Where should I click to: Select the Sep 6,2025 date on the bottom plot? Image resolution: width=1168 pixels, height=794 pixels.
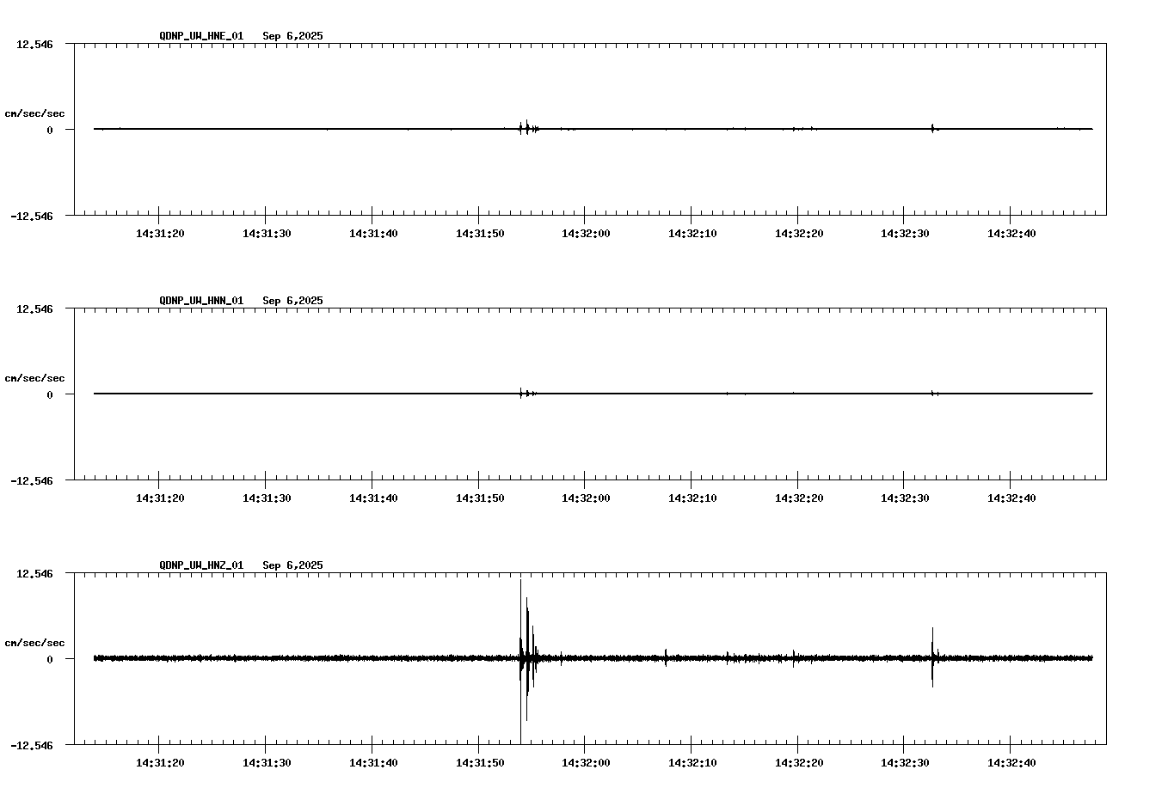292,565
